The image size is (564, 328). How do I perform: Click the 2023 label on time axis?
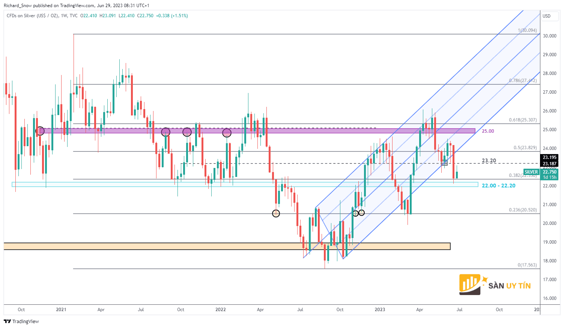point(380,310)
